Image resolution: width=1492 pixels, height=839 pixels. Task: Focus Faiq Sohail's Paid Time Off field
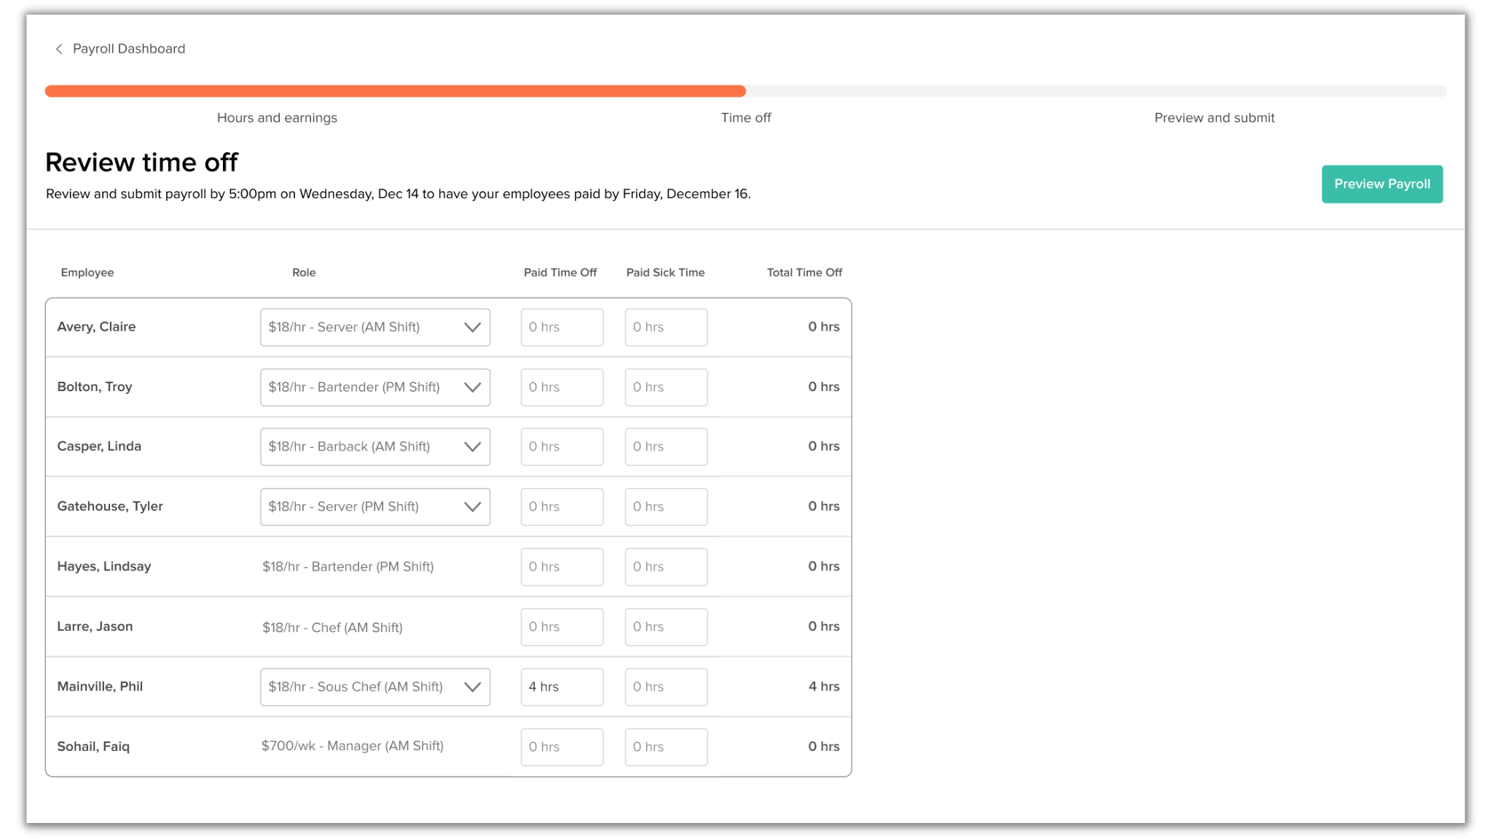click(562, 747)
